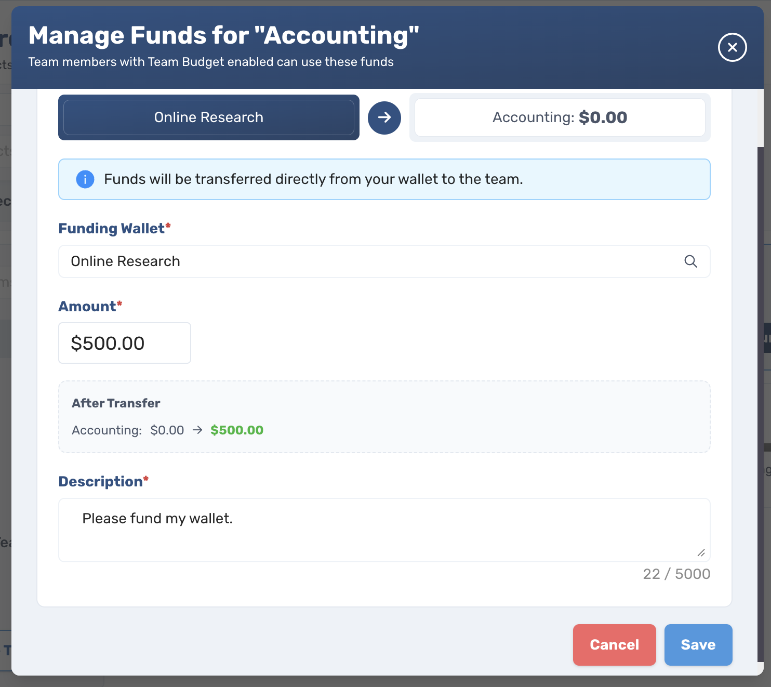The width and height of the screenshot is (771, 687).
Task: Select the Online Research source wallet button
Action: [x=209, y=117]
